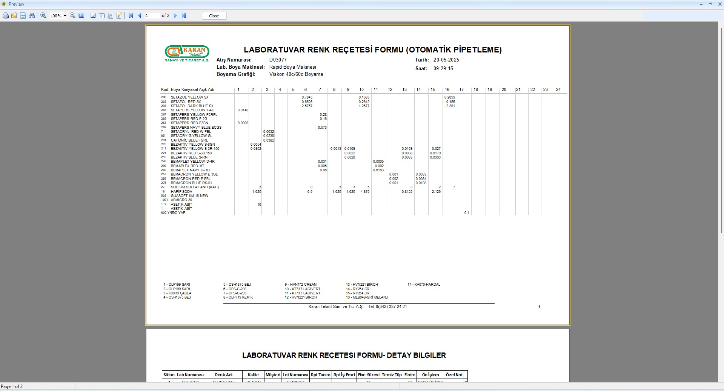Click legend entry '8 - OLP719 KEMİK'

238,297
